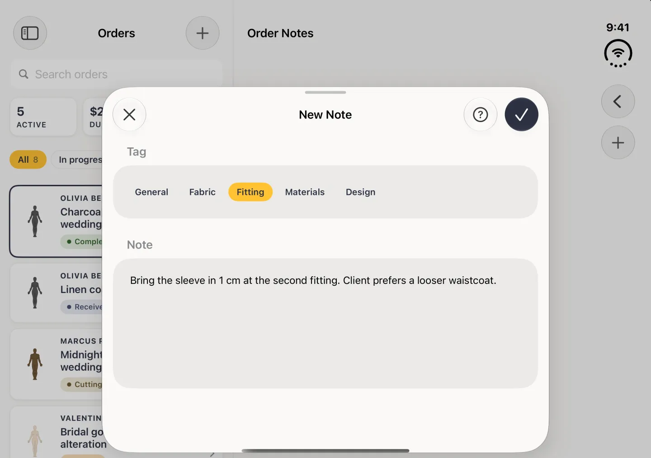Viewport: 651px width, 458px height.
Task: Click the 9:41 clock
Action: (x=618, y=27)
